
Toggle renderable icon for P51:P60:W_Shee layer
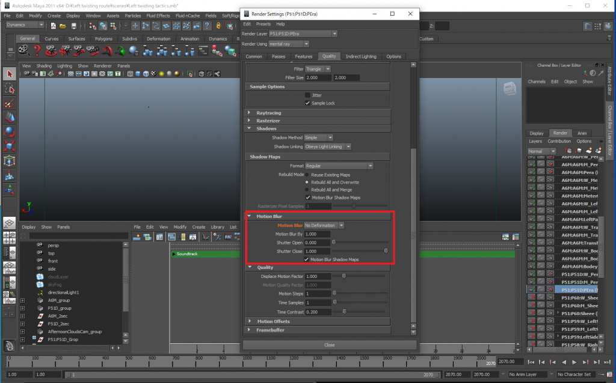(x=532, y=298)
